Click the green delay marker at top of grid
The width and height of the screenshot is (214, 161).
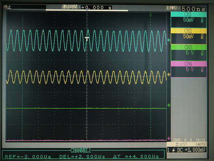(151, 14)
